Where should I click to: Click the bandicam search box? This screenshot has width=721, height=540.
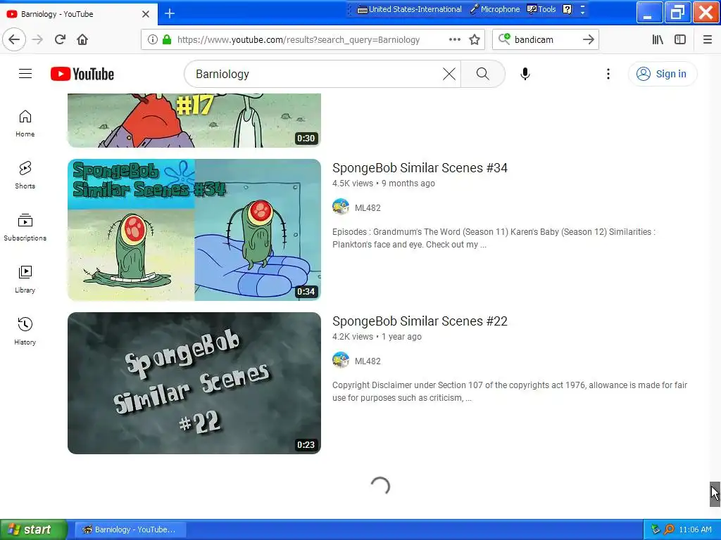[545, 39]
